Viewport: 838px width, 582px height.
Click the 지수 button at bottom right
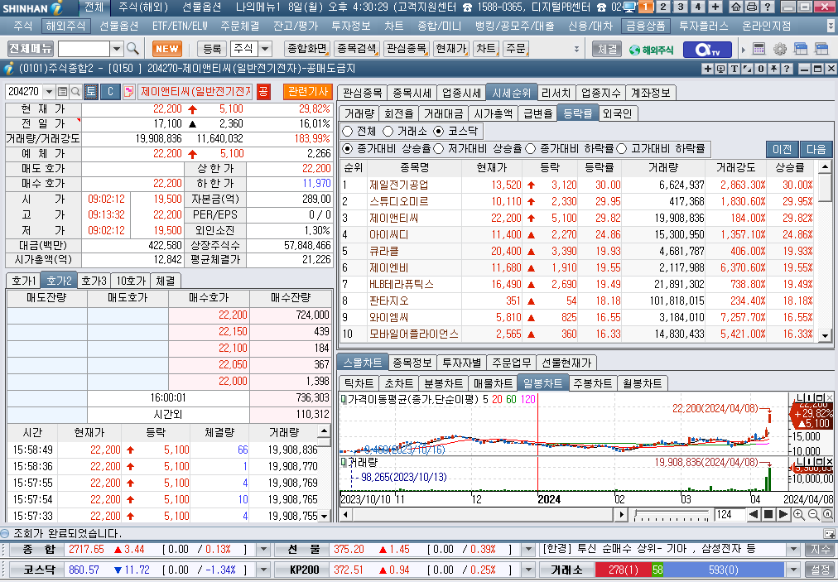point(821,550)
